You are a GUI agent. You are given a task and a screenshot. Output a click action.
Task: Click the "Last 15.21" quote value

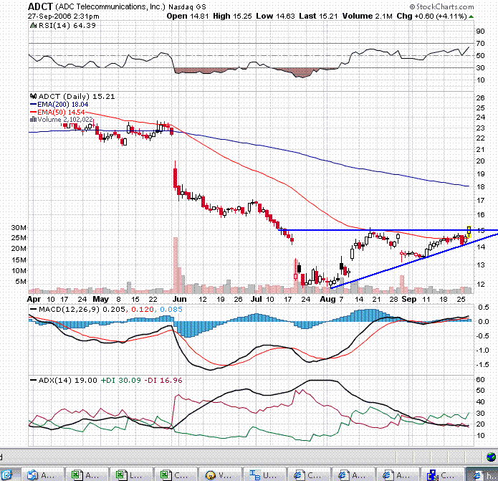pyautogui.click(x=318, y=16)
